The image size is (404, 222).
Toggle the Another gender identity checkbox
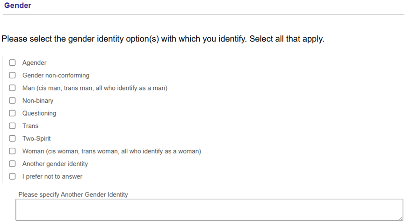point(12,164)
